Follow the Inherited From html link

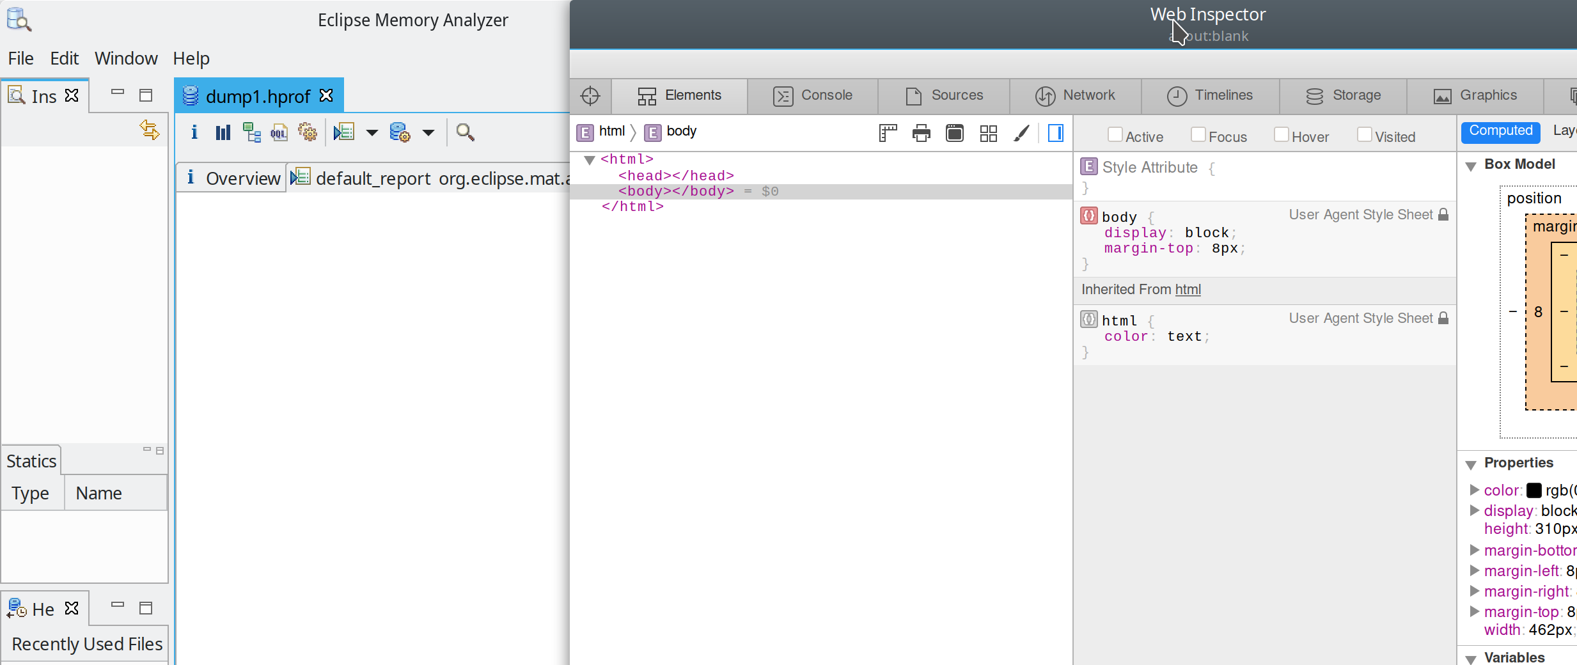1188,290
